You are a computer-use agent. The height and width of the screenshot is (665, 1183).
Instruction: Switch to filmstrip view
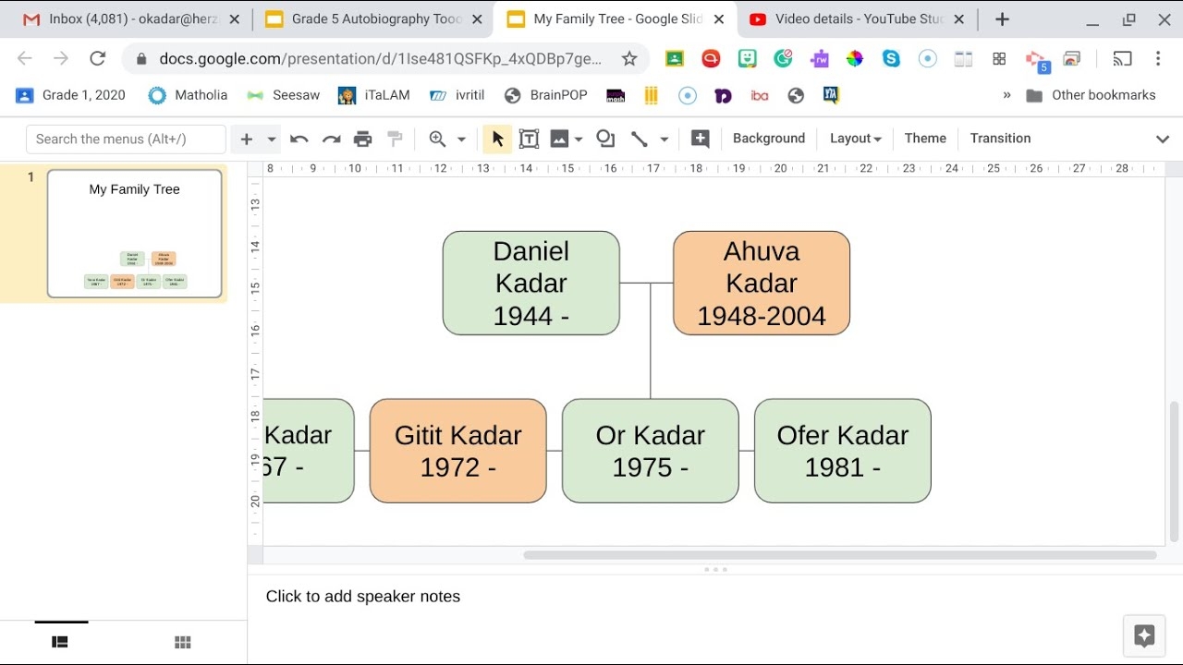click(x=60, y=643)
